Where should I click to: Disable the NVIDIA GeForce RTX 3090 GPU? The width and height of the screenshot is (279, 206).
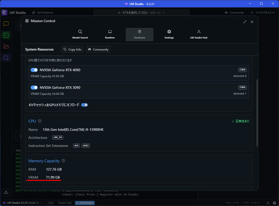(34, 88)
